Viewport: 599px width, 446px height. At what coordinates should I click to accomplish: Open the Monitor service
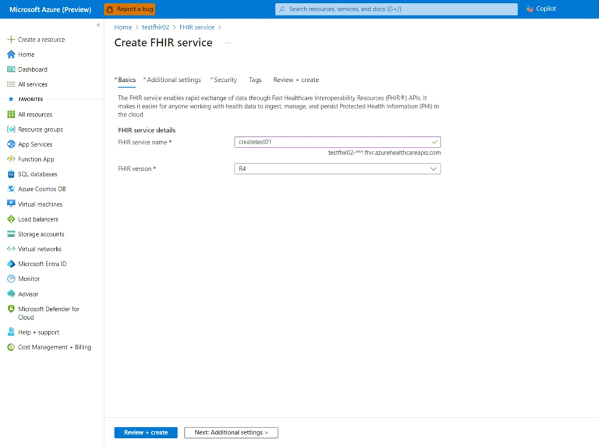(x=30, y=278)
